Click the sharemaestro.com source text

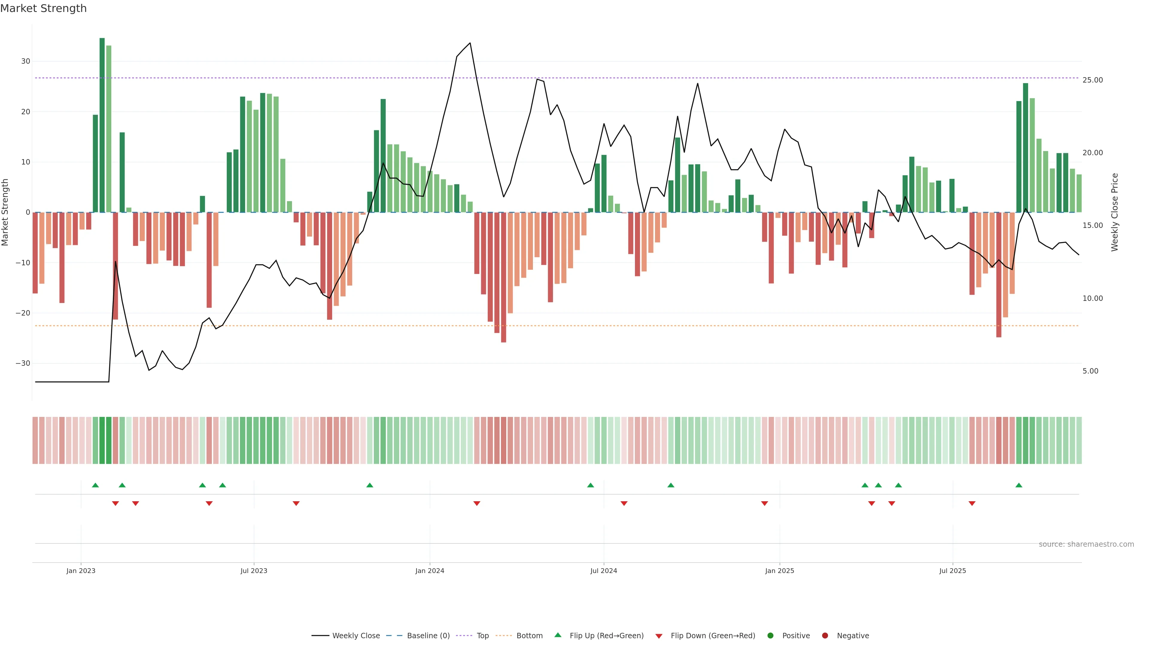pos(1086,544)
